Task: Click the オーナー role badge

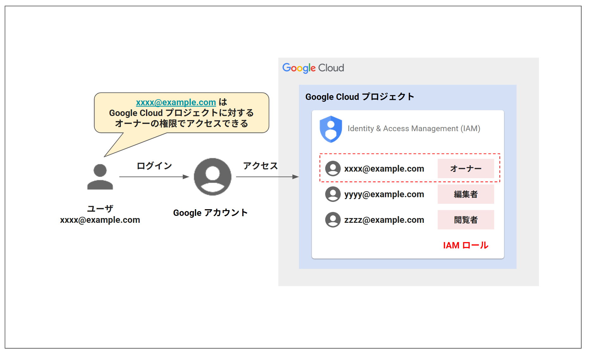Action: [465, 168]
